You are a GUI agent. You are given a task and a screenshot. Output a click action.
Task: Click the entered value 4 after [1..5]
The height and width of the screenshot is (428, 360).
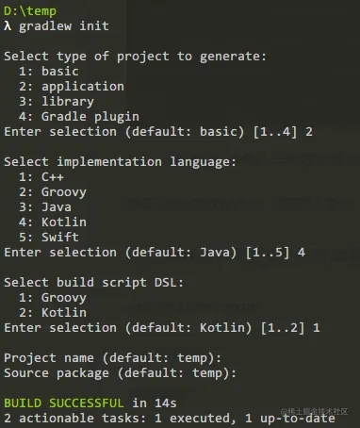(302, 253)
